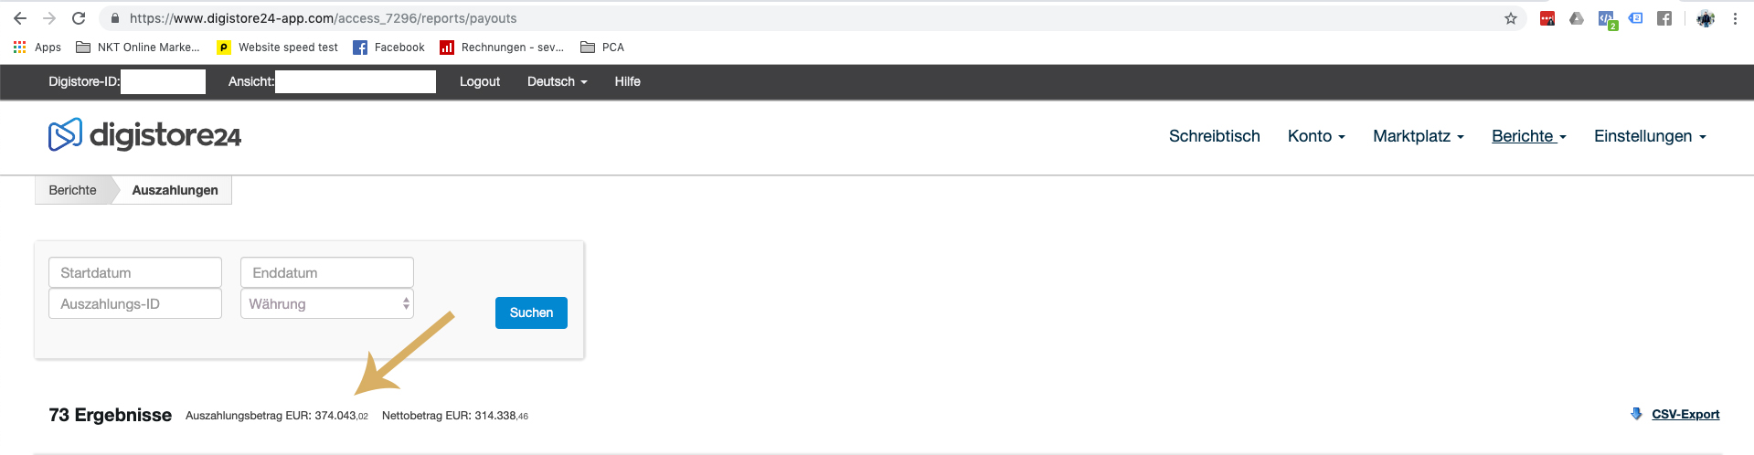Bookmark page with the star icon
This screenshot has height=455, width=1754.
(1511, 18)
